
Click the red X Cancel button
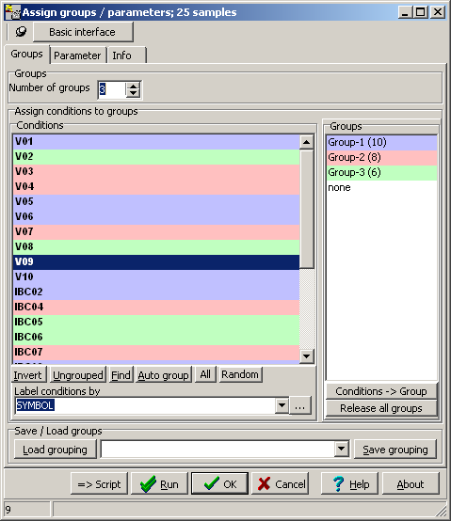[280, 483]
